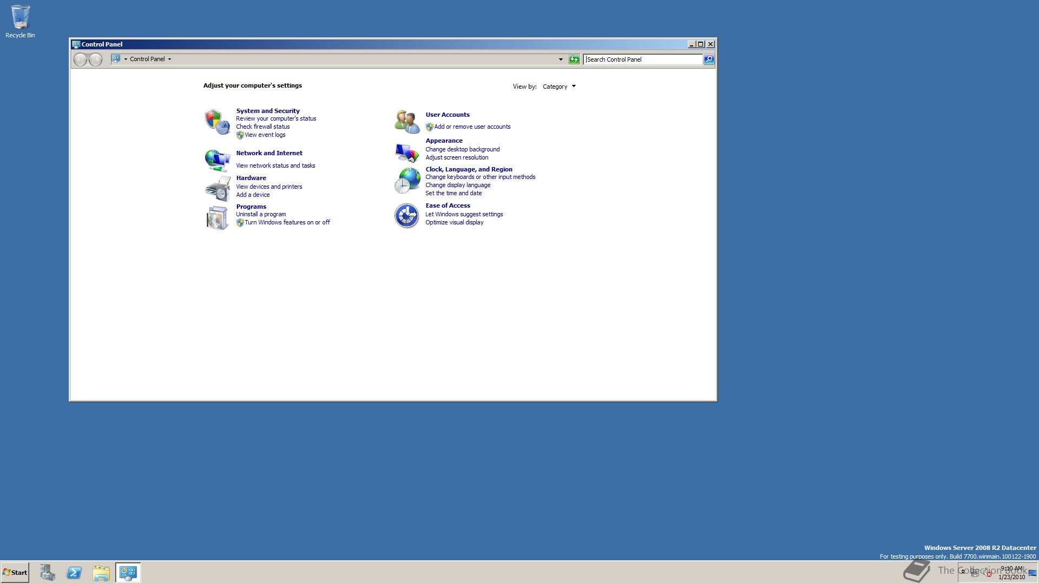1039x584 pixels.
Task: Click the search magnifier button
Action: coord(709,59)
